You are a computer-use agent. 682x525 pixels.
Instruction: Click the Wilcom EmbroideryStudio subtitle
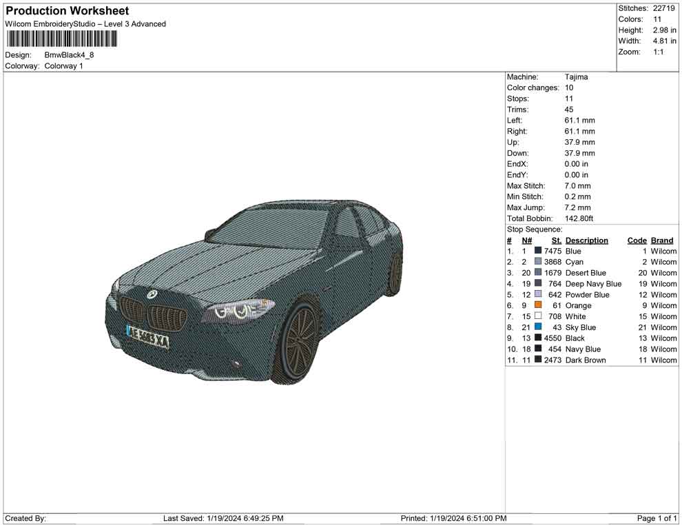point(85,24)
